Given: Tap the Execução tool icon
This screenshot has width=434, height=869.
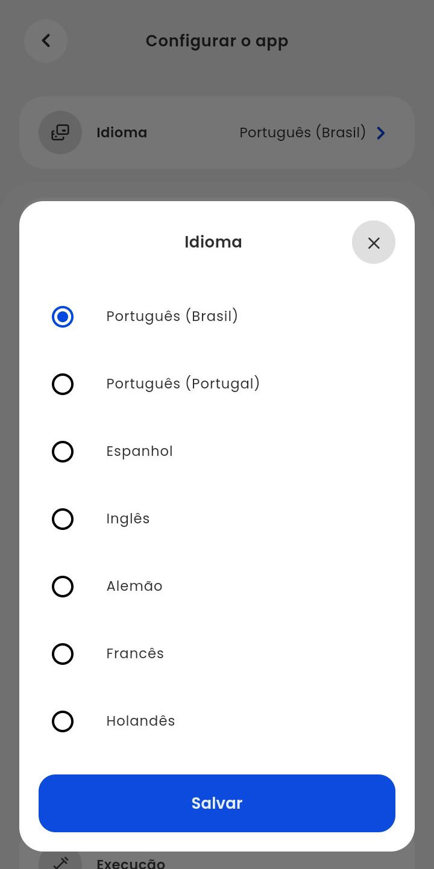Looking at the screenshot, I should tap(60, 862).
